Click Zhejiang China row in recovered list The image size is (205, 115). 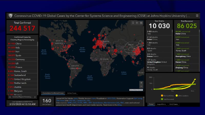(187, 66)
